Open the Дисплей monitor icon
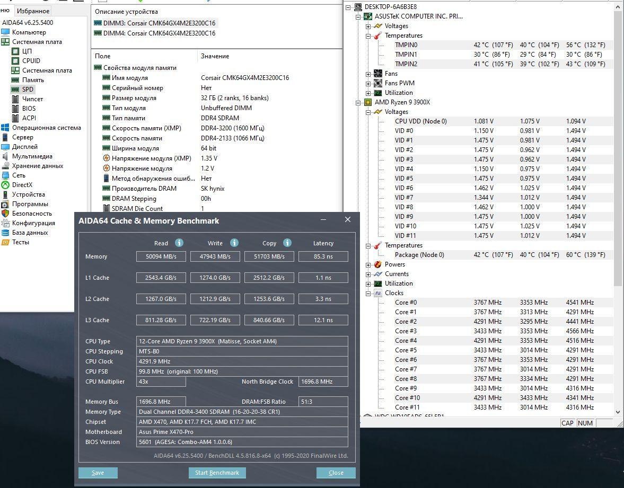 tap(5, 147)
